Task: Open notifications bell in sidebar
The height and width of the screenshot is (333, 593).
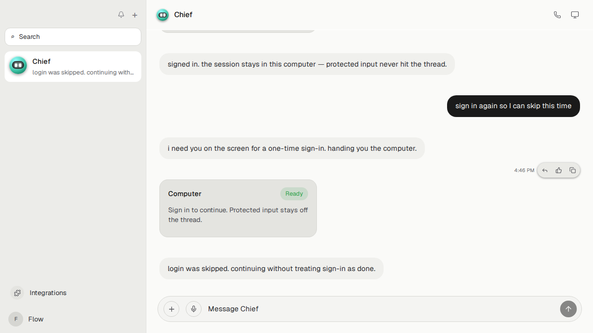Action: click(121, 15)
